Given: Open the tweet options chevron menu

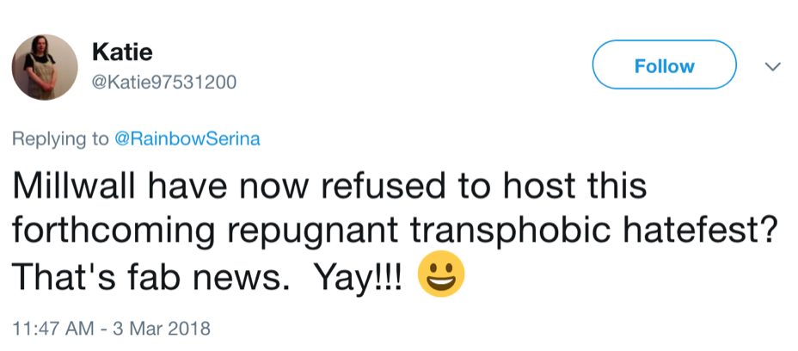Looking at the screenshot, I should click(771, 66).
